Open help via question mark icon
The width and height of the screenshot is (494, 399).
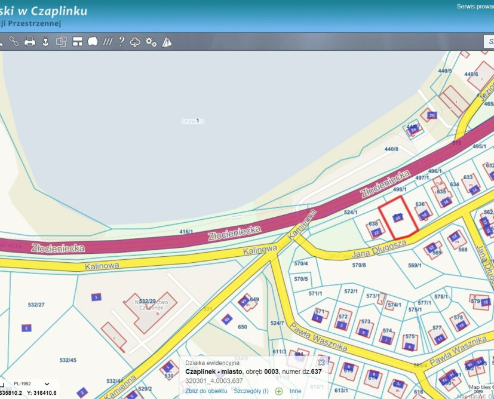pyautogui.click(x=121, y=42)
